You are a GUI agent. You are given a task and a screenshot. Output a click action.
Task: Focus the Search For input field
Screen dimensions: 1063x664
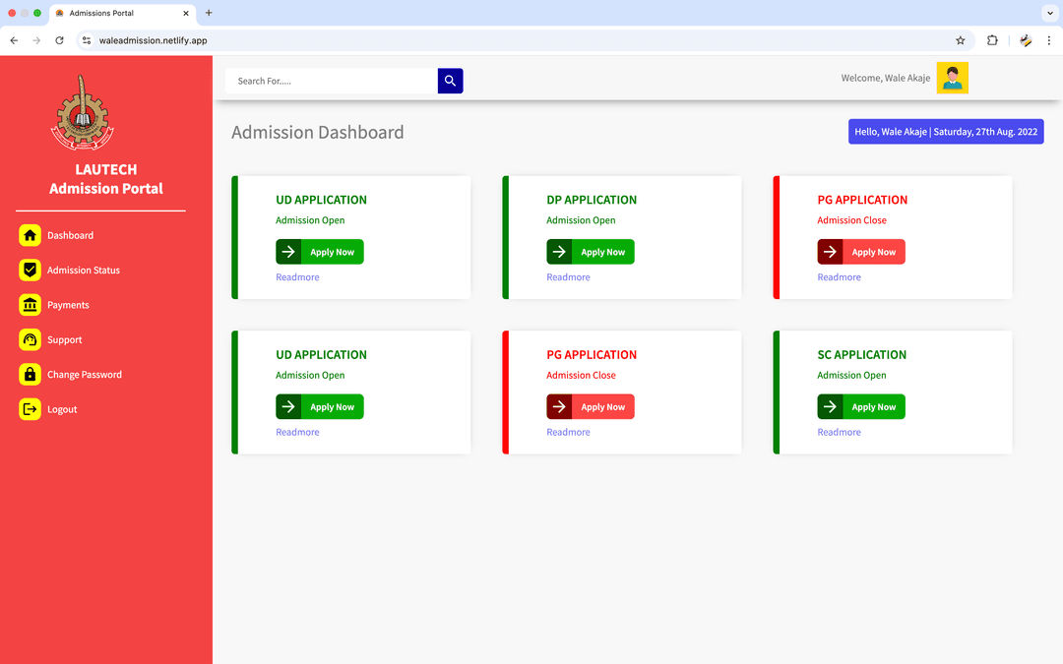point(331,81)
